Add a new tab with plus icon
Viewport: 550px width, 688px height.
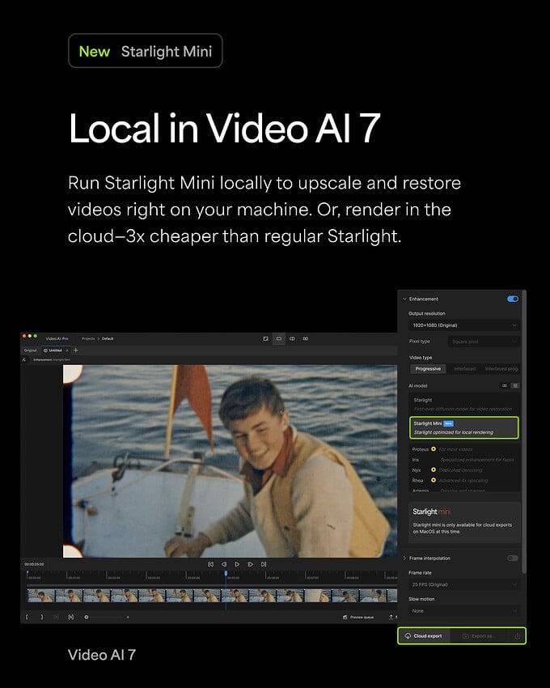[75, 350]
